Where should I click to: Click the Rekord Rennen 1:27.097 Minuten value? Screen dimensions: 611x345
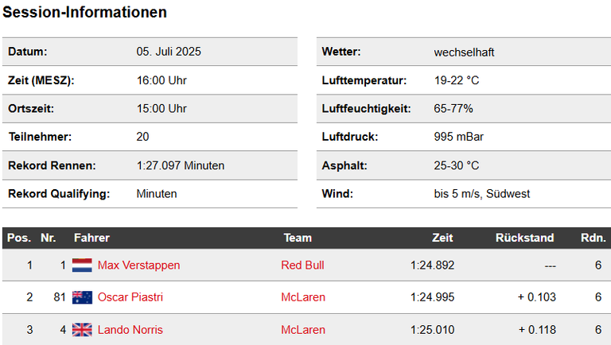(x=181, y=165)
